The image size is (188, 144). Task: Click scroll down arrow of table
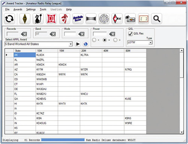coord(182,132)
